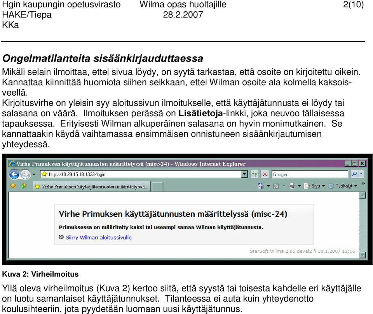Close the Internet Explorer window

[x=362, y=164]
